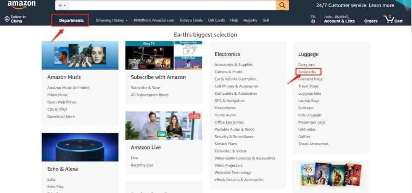Open Service Plans category
This screenshot has width=412, height=193.
225,144
